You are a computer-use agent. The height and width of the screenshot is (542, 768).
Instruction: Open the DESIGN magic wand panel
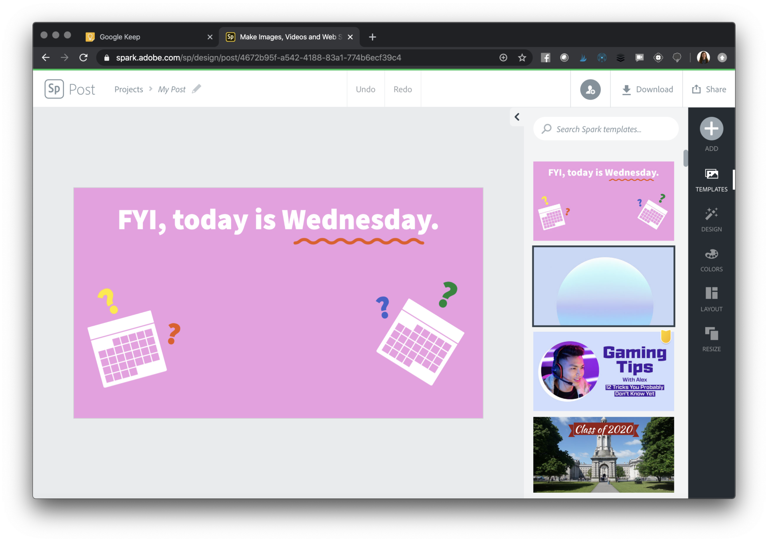(x=711, y=214)
